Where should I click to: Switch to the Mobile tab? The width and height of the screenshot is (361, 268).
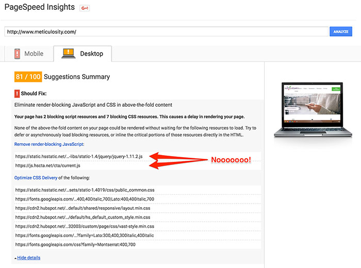coord(29,54)
